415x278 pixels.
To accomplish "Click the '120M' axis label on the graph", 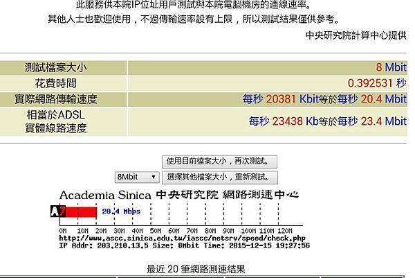I will click(x=285, y=231).
